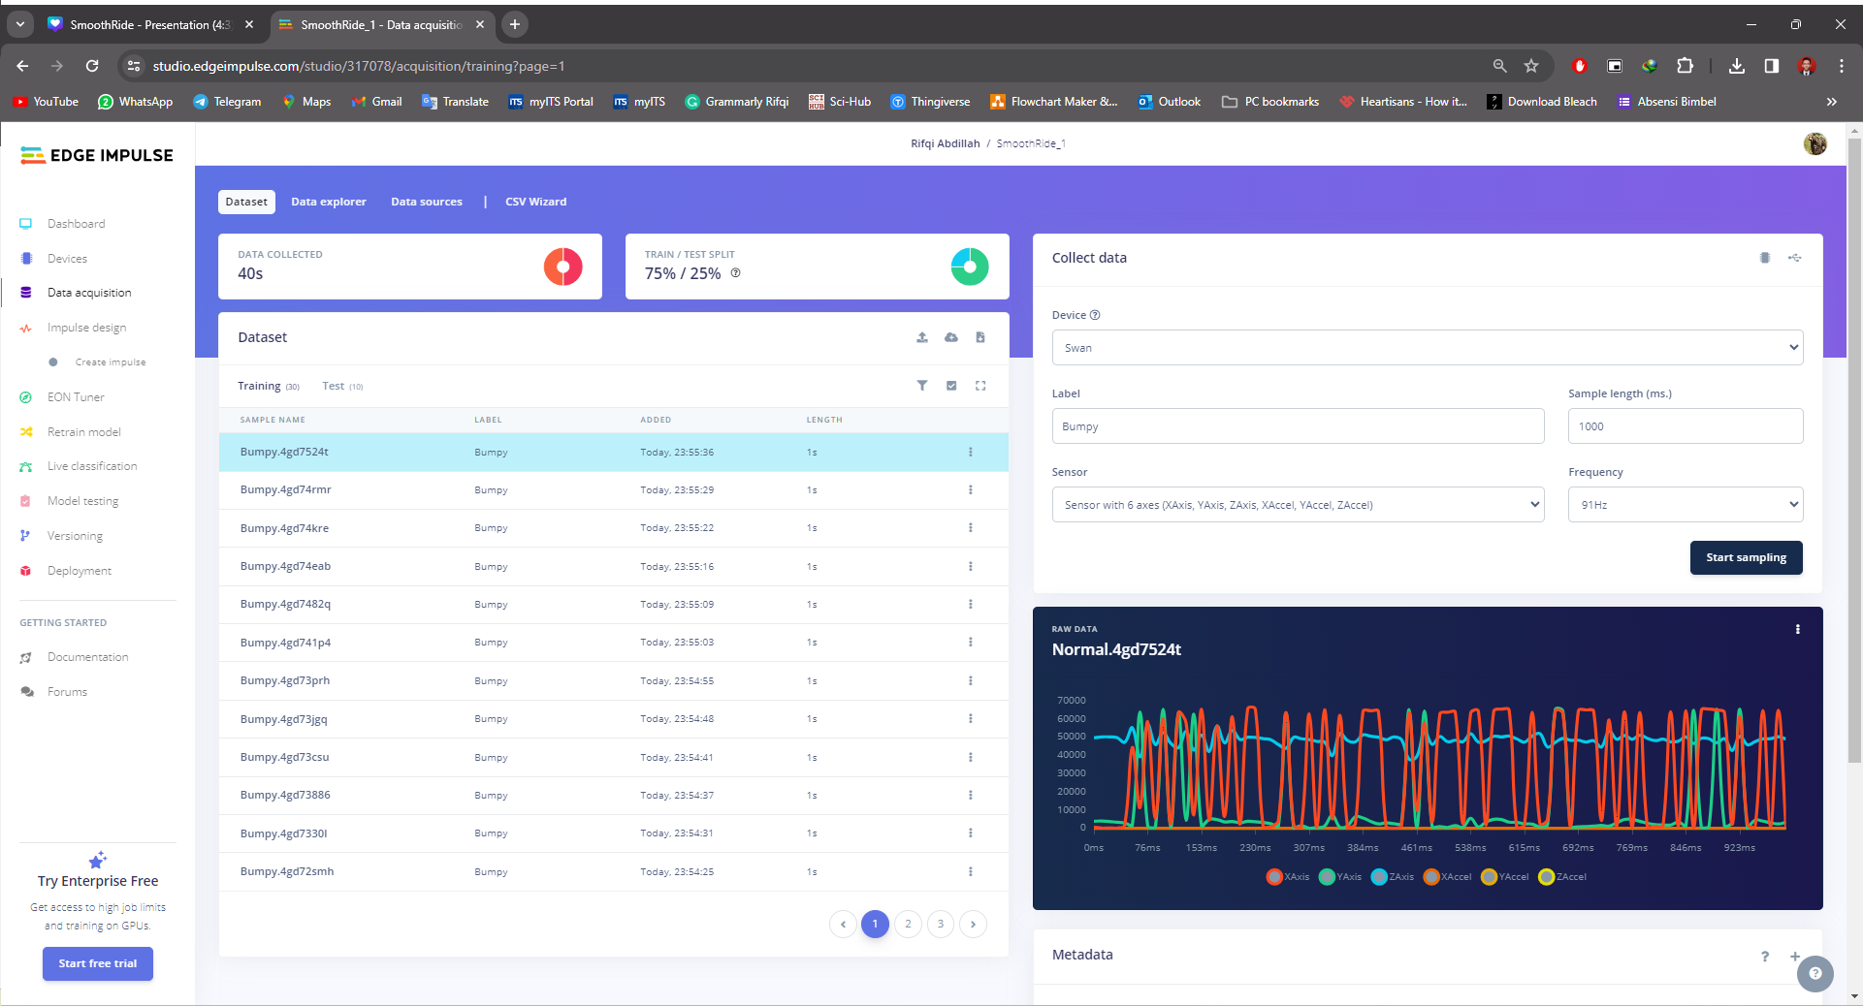Click the device icon in Collect data header

tap(1765, 258)
